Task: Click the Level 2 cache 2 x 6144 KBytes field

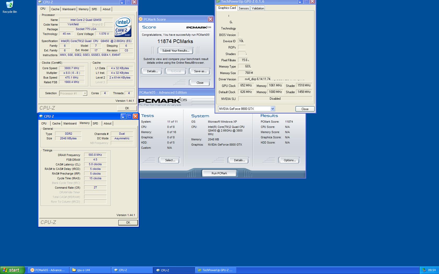Action: (x=120, y=78)
